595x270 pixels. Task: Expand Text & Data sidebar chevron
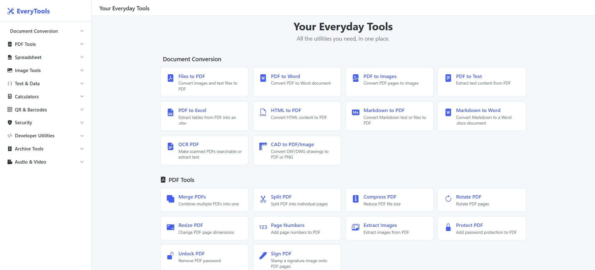pyautogui.click(x=82, y=83)
